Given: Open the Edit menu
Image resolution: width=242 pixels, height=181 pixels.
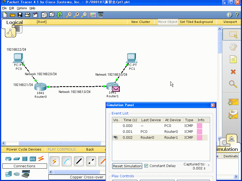Looking at the screenshot, I should point(12,8).
